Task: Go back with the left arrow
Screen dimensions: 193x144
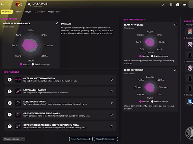Action: coord(2,4)
